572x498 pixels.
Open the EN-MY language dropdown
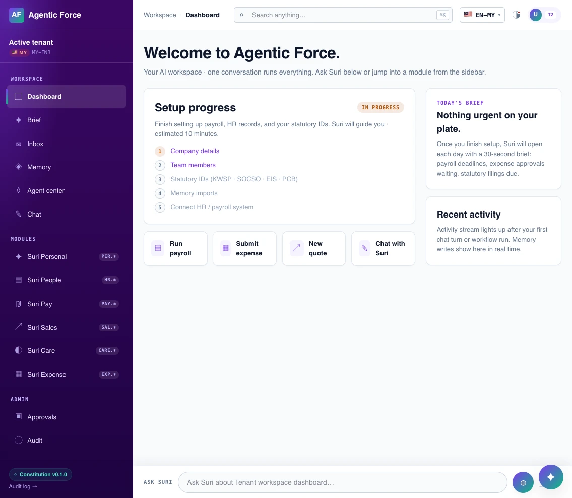[x=482, y=15]
